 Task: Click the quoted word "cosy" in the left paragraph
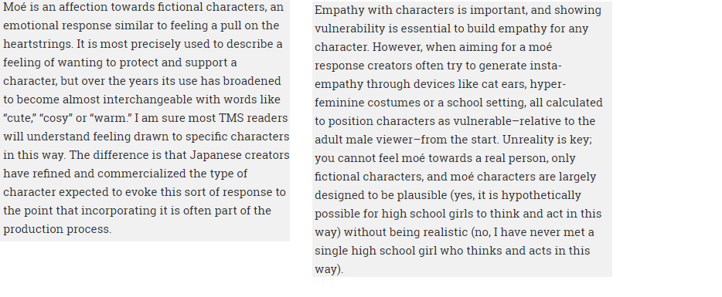(x=56, y=118)
